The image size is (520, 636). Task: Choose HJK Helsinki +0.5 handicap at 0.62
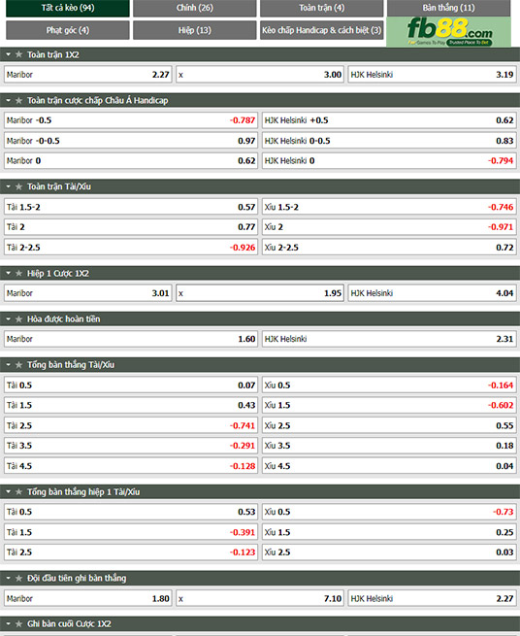coord(389,120)
